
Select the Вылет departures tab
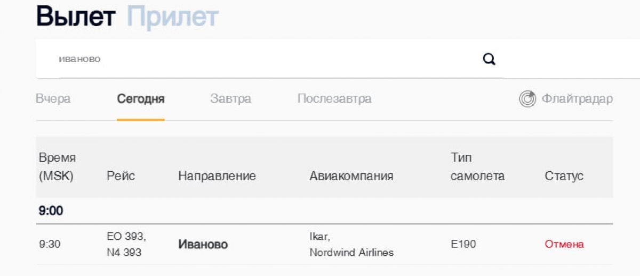point(76,16)
